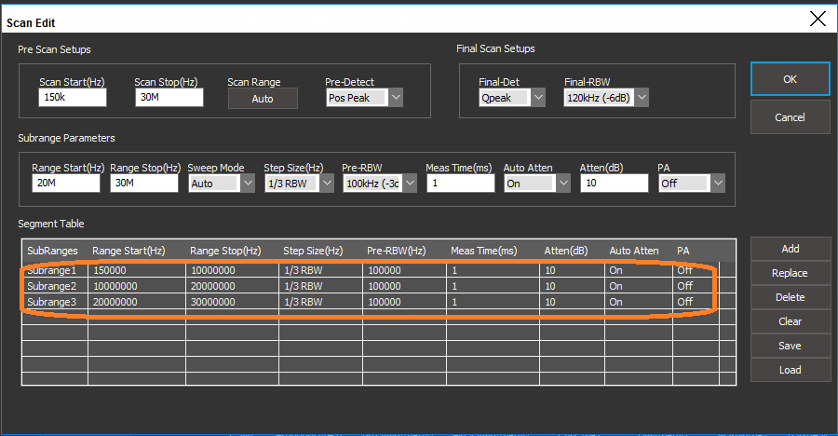Click the Cancel button
838x436 pixels.
click(x=790, y=117)
